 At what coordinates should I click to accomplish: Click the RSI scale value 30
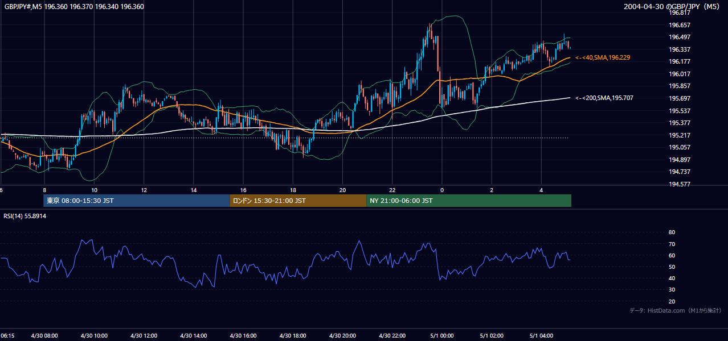coord(672,290)
